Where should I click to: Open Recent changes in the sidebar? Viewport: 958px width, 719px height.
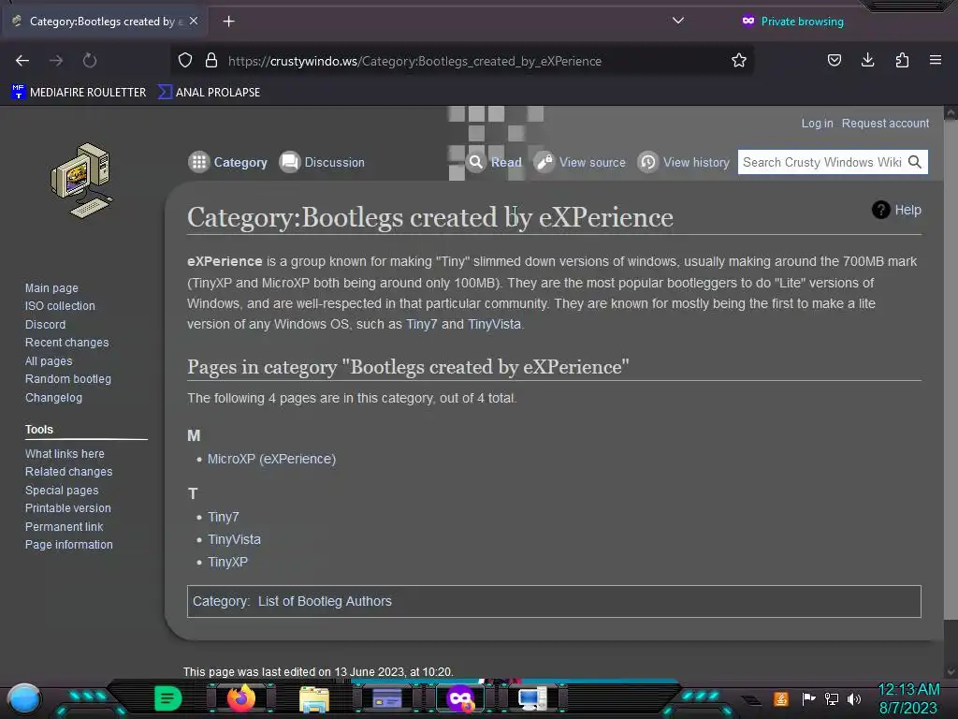coord(66,343)
